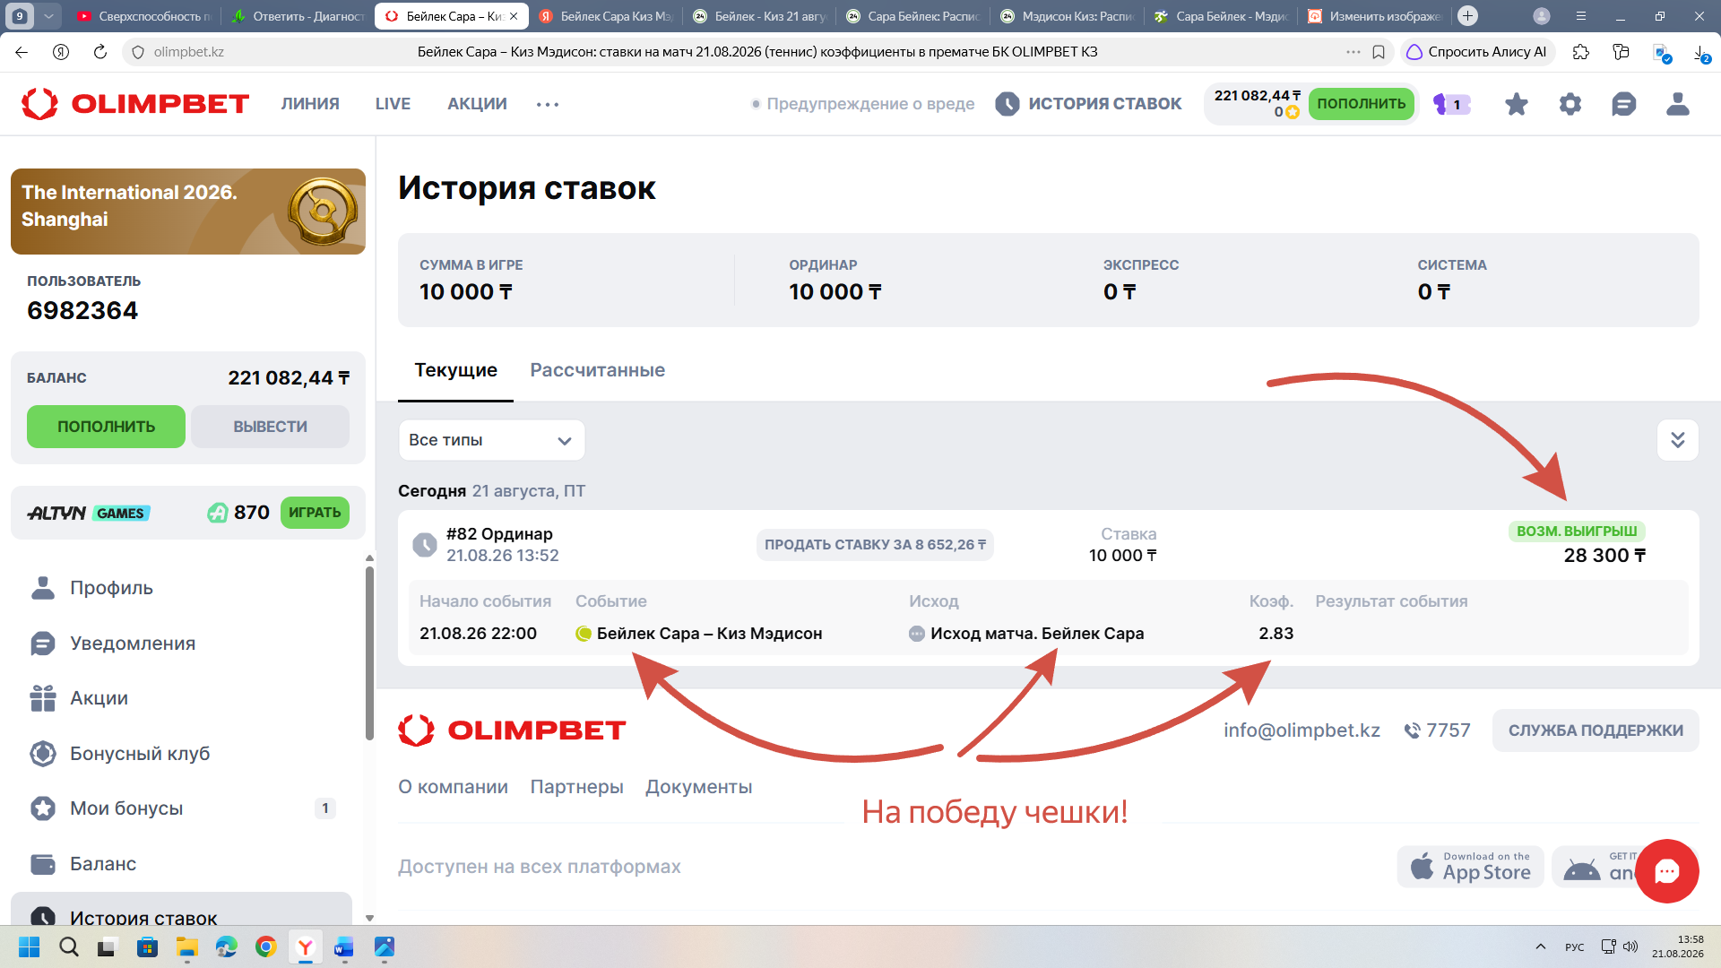Screen dimensions: 1721x968
Task: Open the chat messages icon in header
Action: pos(1624,104)
